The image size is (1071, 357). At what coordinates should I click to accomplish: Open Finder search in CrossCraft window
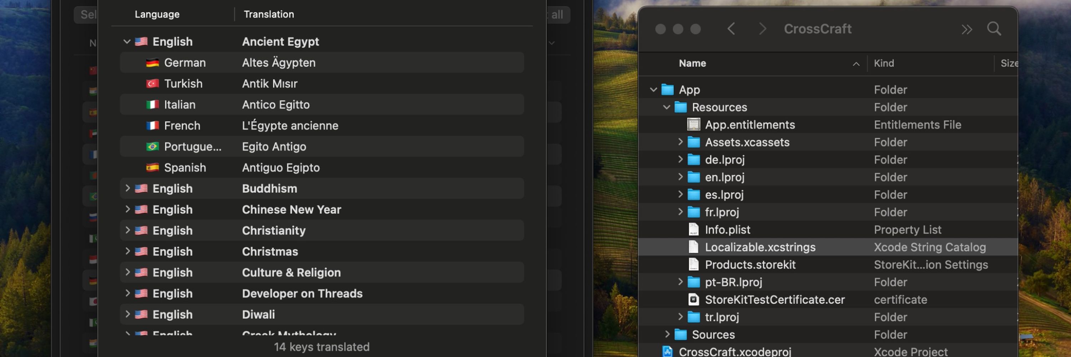[x=994, y=29]
